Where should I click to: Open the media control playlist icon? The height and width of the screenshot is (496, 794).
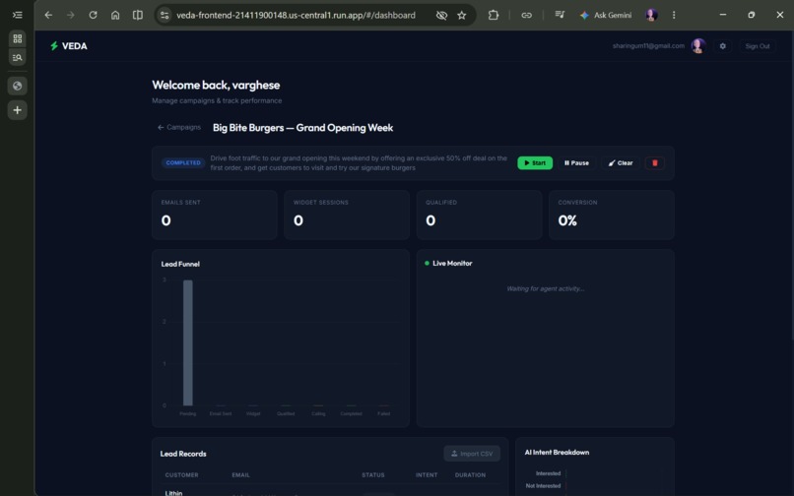(560, 15)
